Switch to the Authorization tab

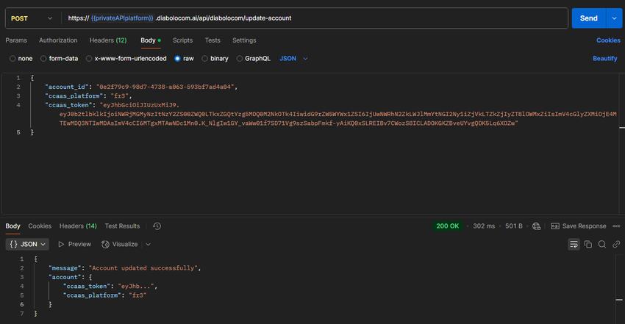click(x=58, y=40)
